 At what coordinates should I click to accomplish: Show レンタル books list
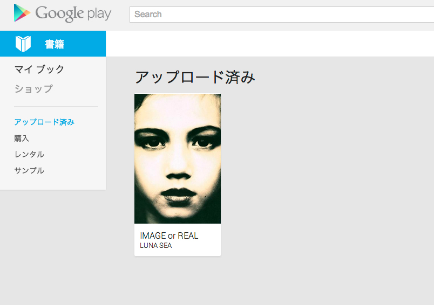(29, 154)
